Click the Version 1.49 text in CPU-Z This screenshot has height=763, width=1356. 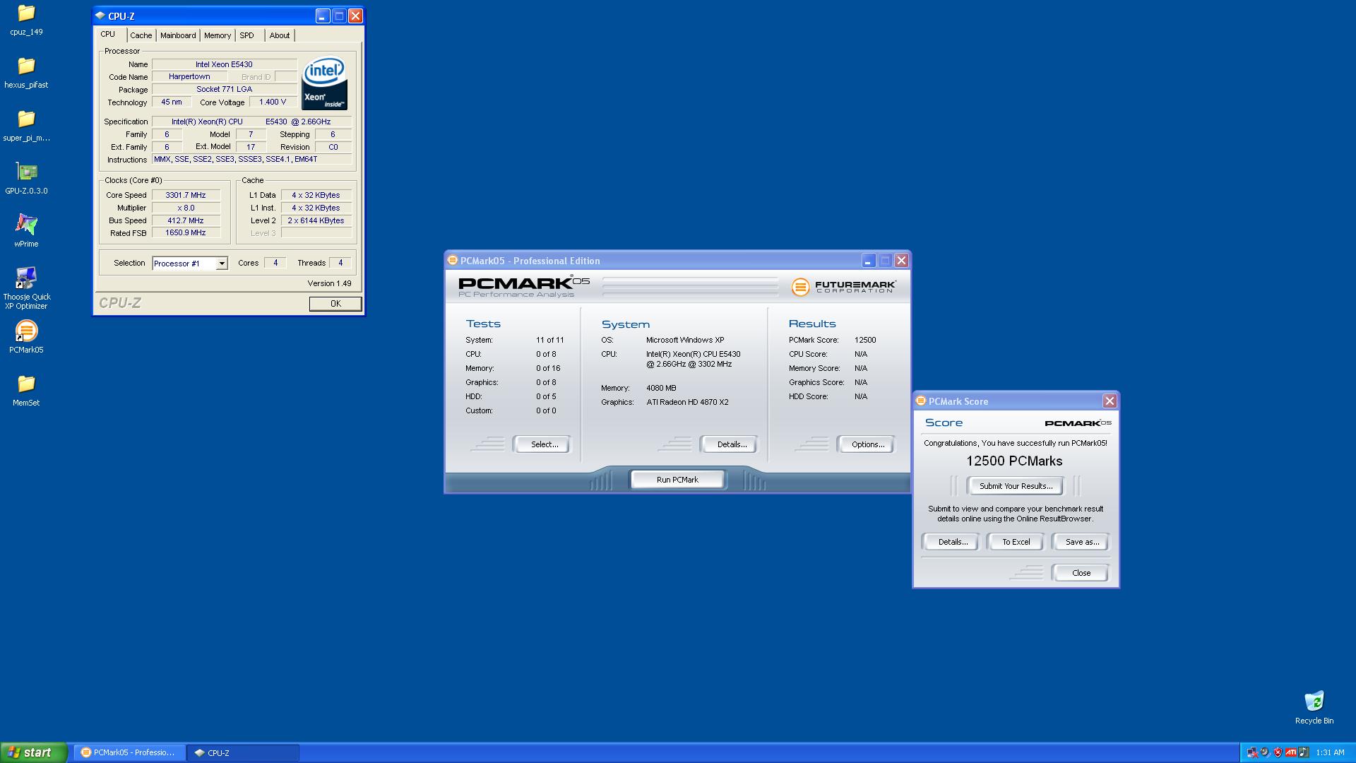(329, 283)
